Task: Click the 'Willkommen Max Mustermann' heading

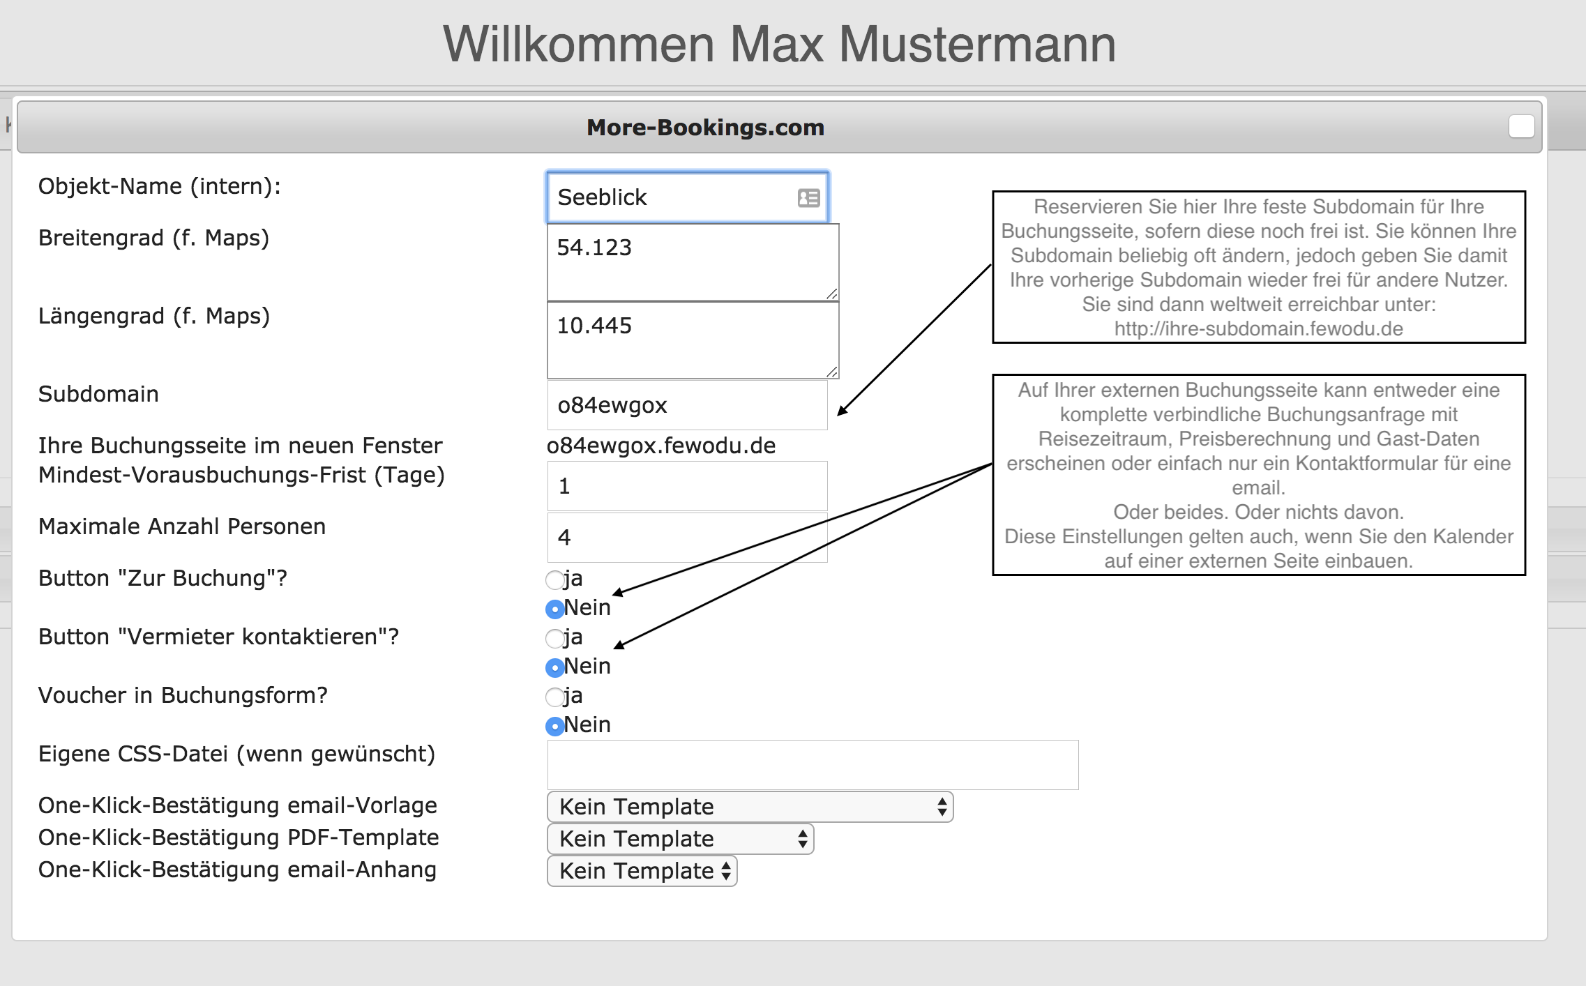Action: tap(779, 44)
